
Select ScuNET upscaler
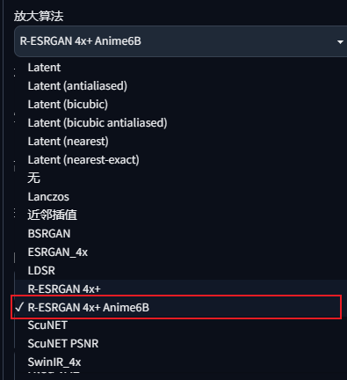pyautogui.click(x=181, y=325)
